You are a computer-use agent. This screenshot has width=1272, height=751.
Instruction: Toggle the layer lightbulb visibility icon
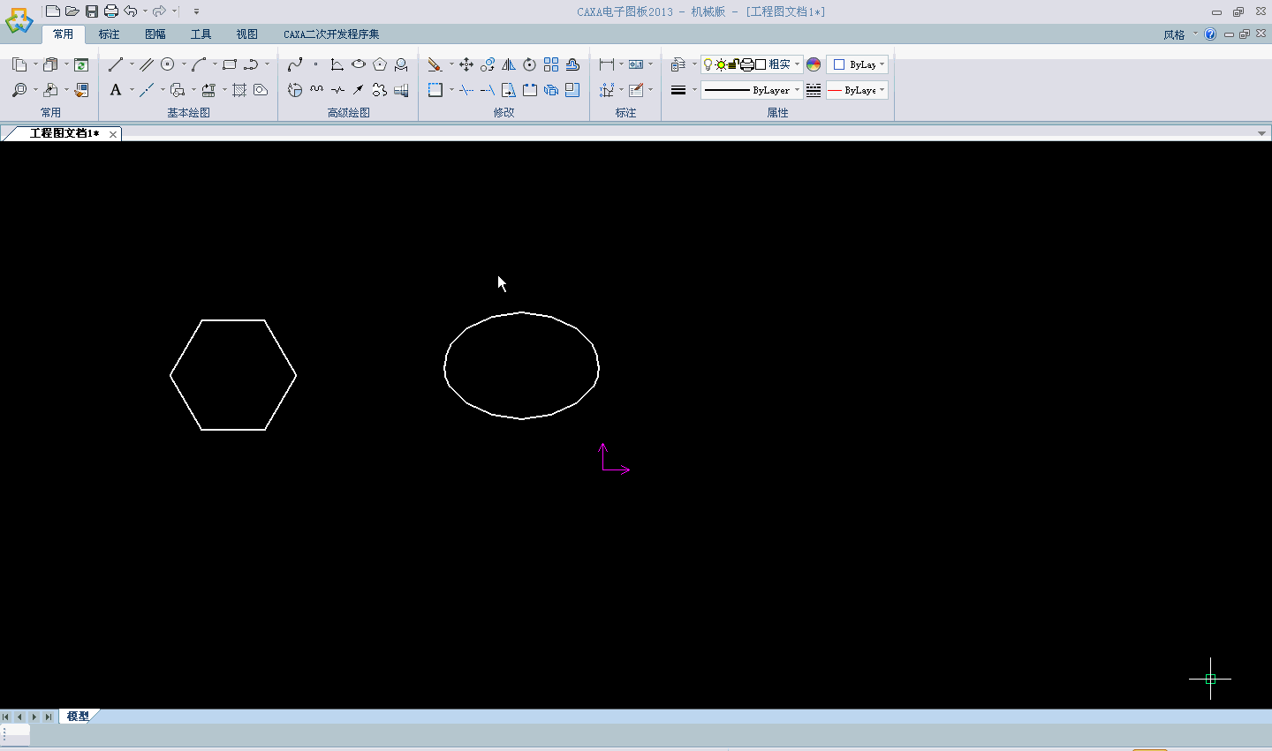(708, 64)
